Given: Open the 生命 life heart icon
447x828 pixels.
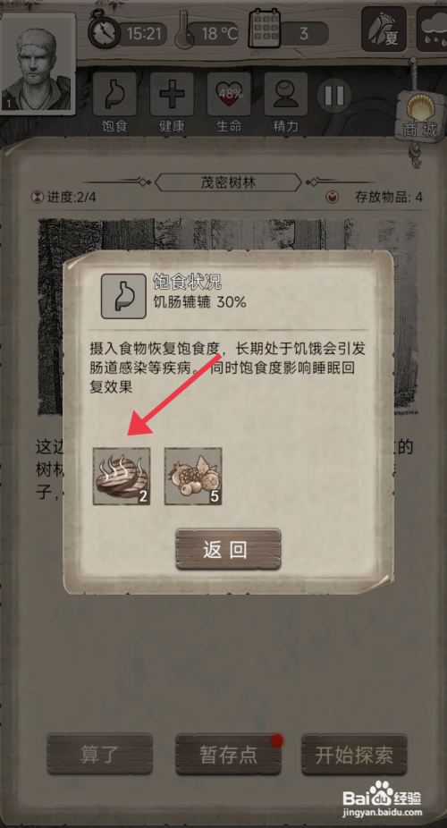Looking at the screenshot, I should (x=229, y=95).
